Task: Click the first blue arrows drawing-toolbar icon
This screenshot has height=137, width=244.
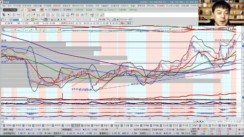Action: click(x=3, y=15)
